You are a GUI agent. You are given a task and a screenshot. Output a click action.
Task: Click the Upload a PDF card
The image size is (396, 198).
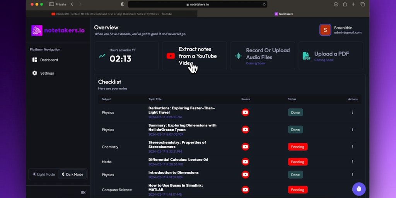point(331,56)
